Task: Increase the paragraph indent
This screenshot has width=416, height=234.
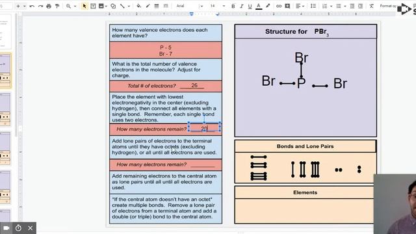Action: coord(360,6)
